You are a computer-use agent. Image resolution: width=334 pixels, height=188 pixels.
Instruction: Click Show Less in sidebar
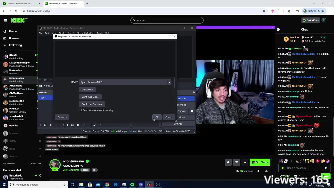click(36, 164)
